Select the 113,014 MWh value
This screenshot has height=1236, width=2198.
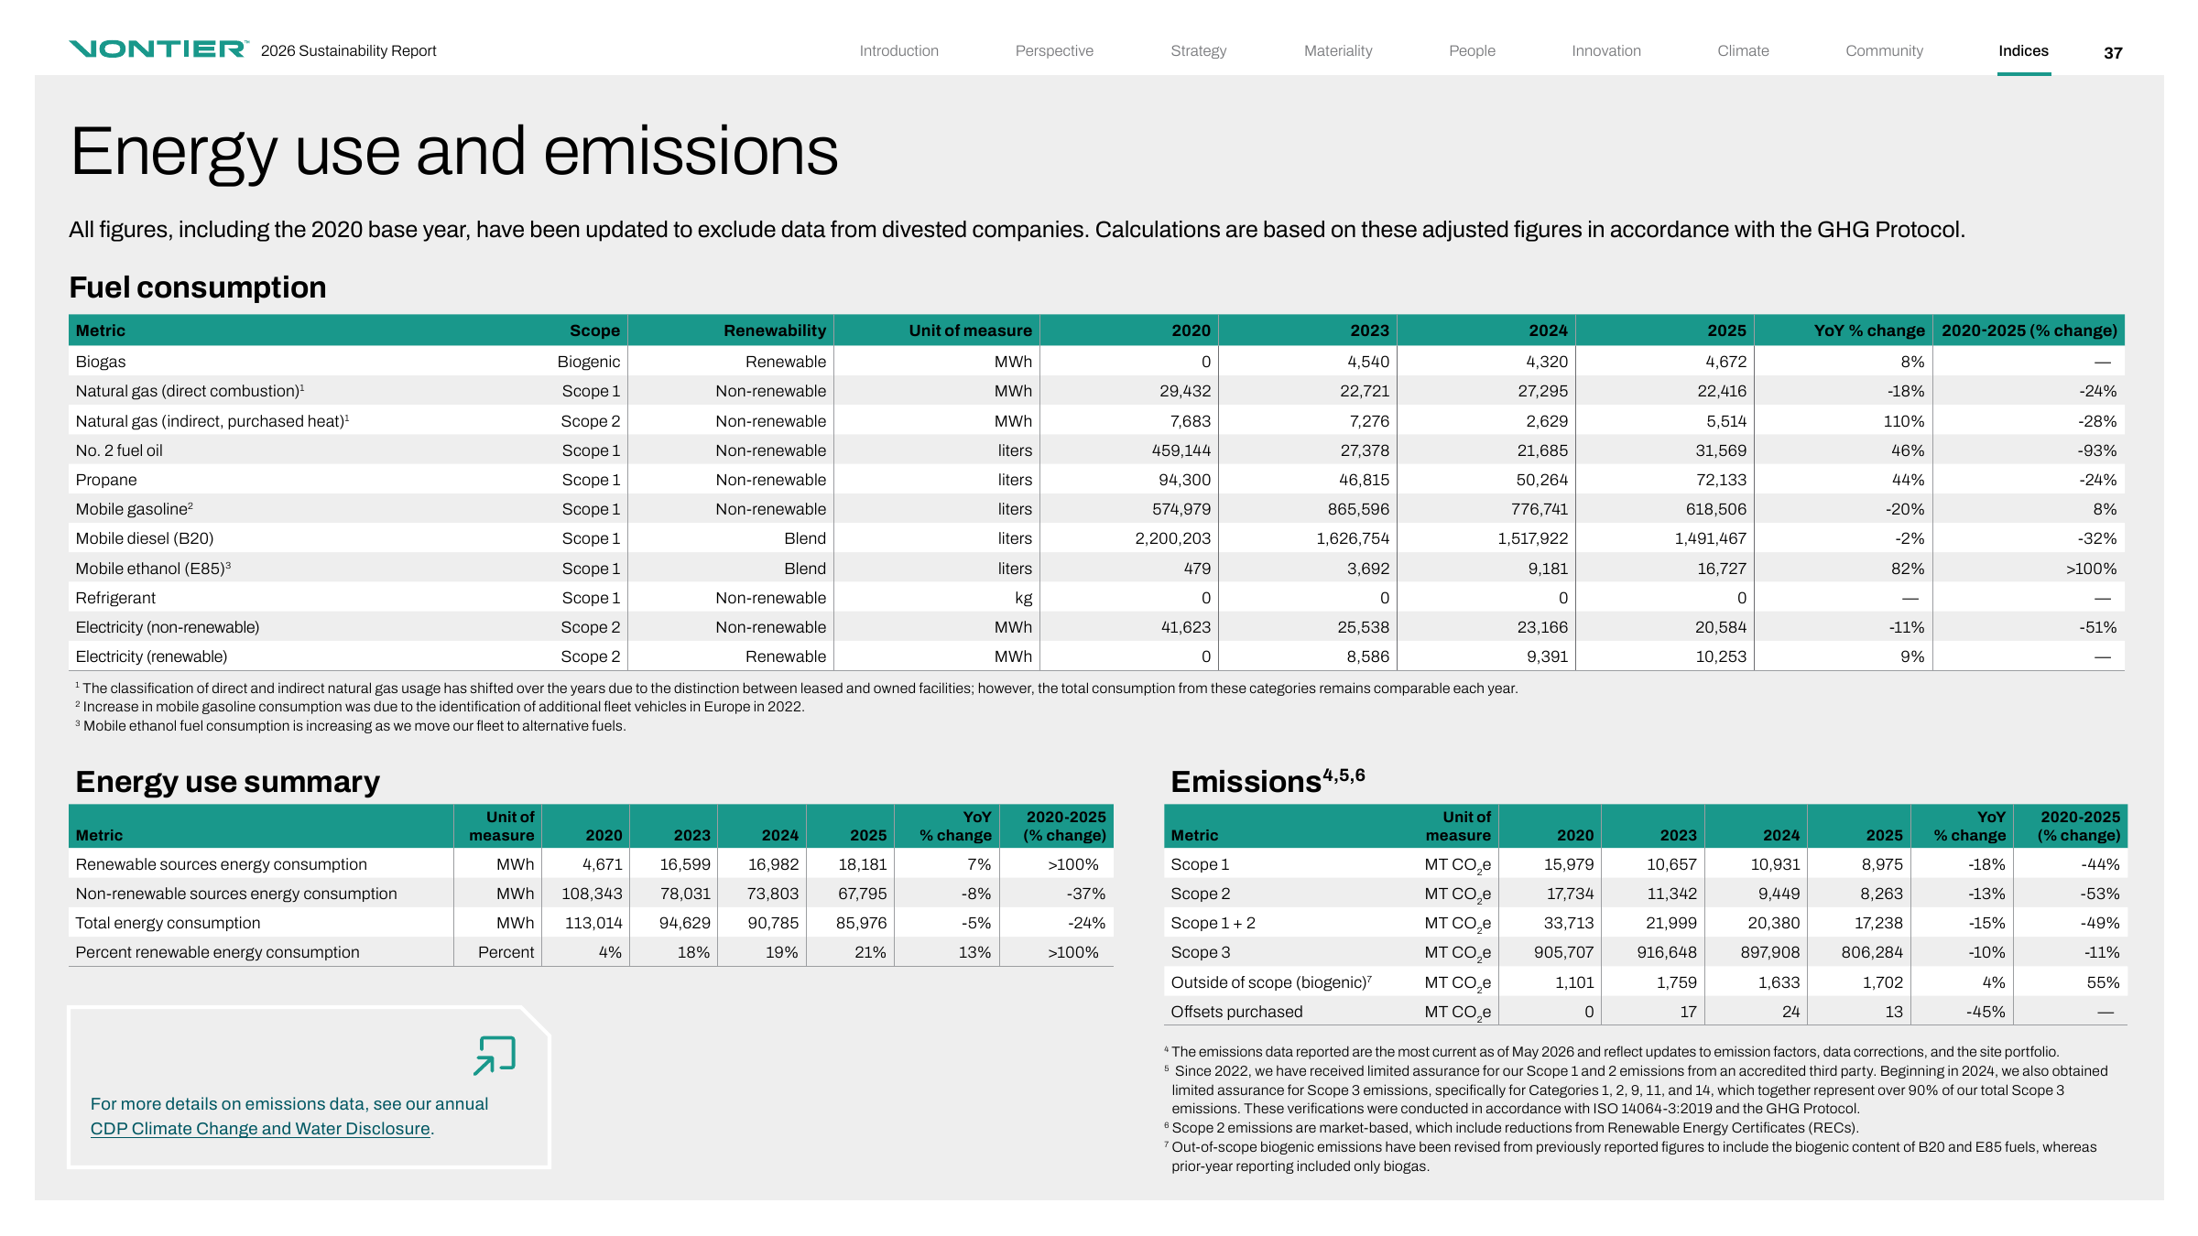click(593, 923)
